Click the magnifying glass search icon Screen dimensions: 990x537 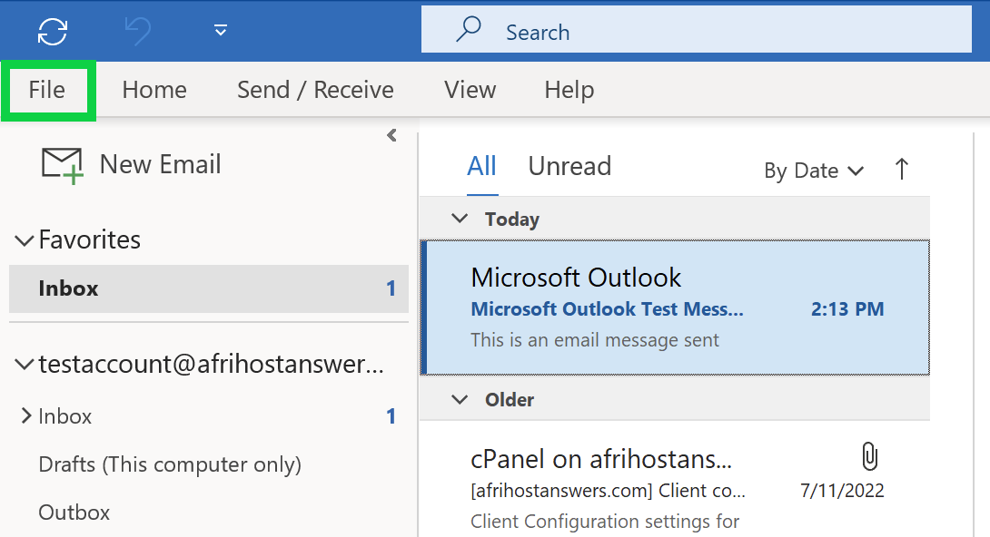point(468,32)
